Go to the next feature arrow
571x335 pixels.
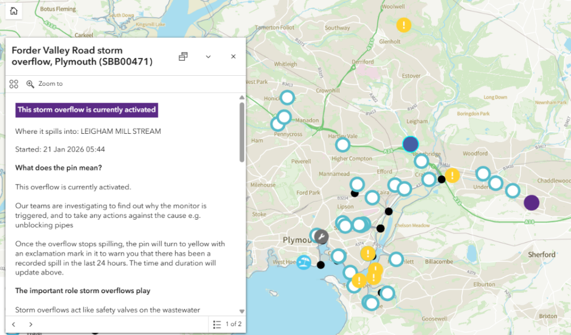coord(31,324)
